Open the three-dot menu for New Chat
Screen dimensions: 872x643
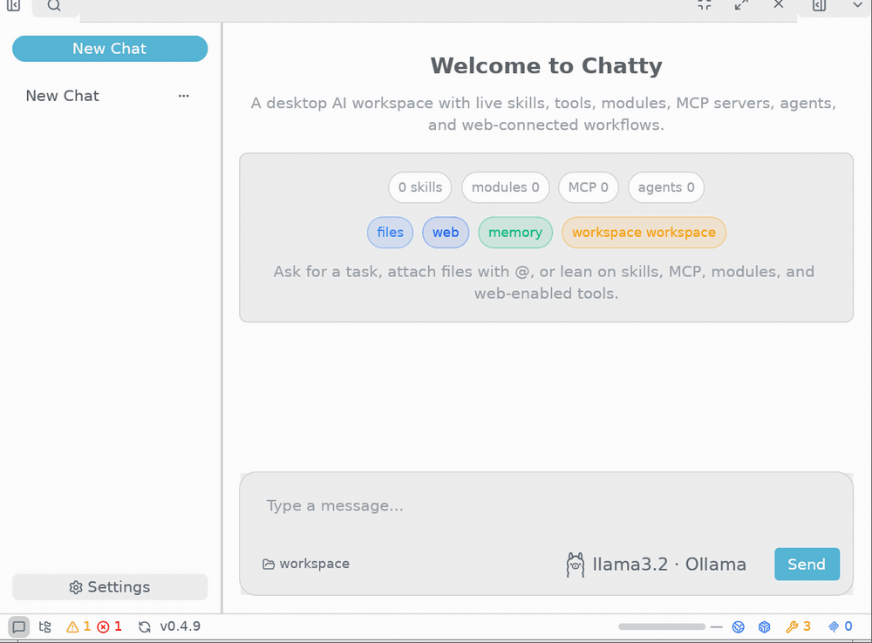[183, 96]
